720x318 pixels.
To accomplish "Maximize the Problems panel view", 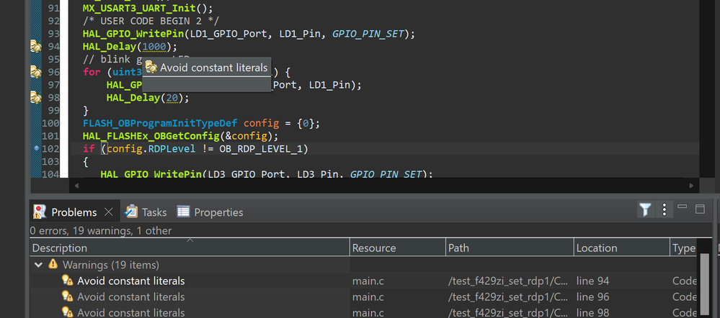I will click(700, 209).
